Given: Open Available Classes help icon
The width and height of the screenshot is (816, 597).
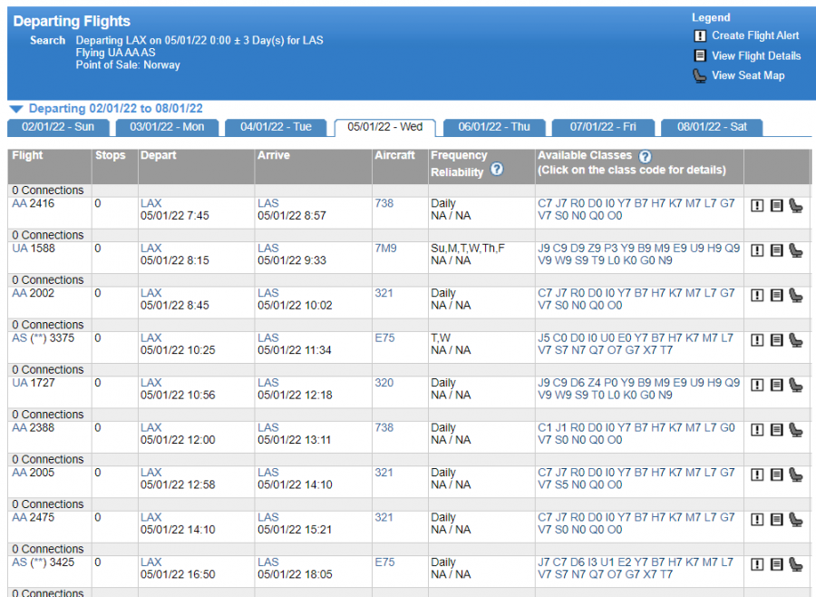Looking at the screenshot, I should [645, 156].
